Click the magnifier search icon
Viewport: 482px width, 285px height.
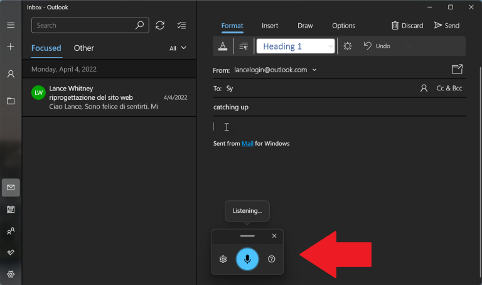139,25
